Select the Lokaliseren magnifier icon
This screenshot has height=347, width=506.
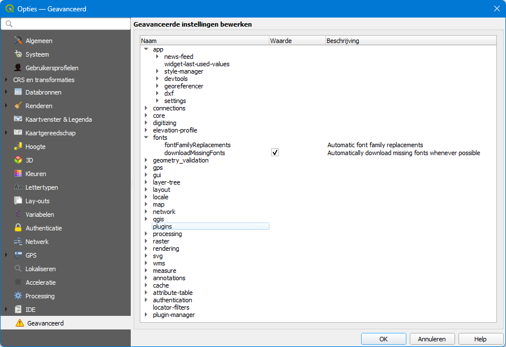pos(18,268)
